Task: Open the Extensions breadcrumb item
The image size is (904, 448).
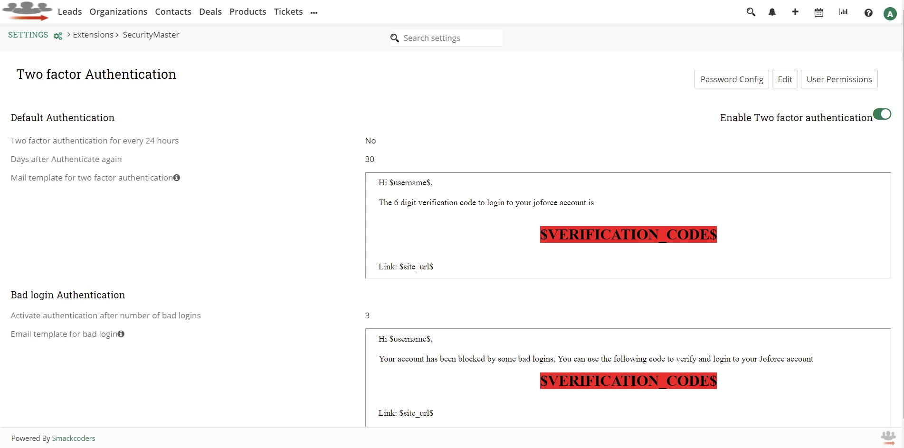Action: pyautogui.click(x=93, y=35)
